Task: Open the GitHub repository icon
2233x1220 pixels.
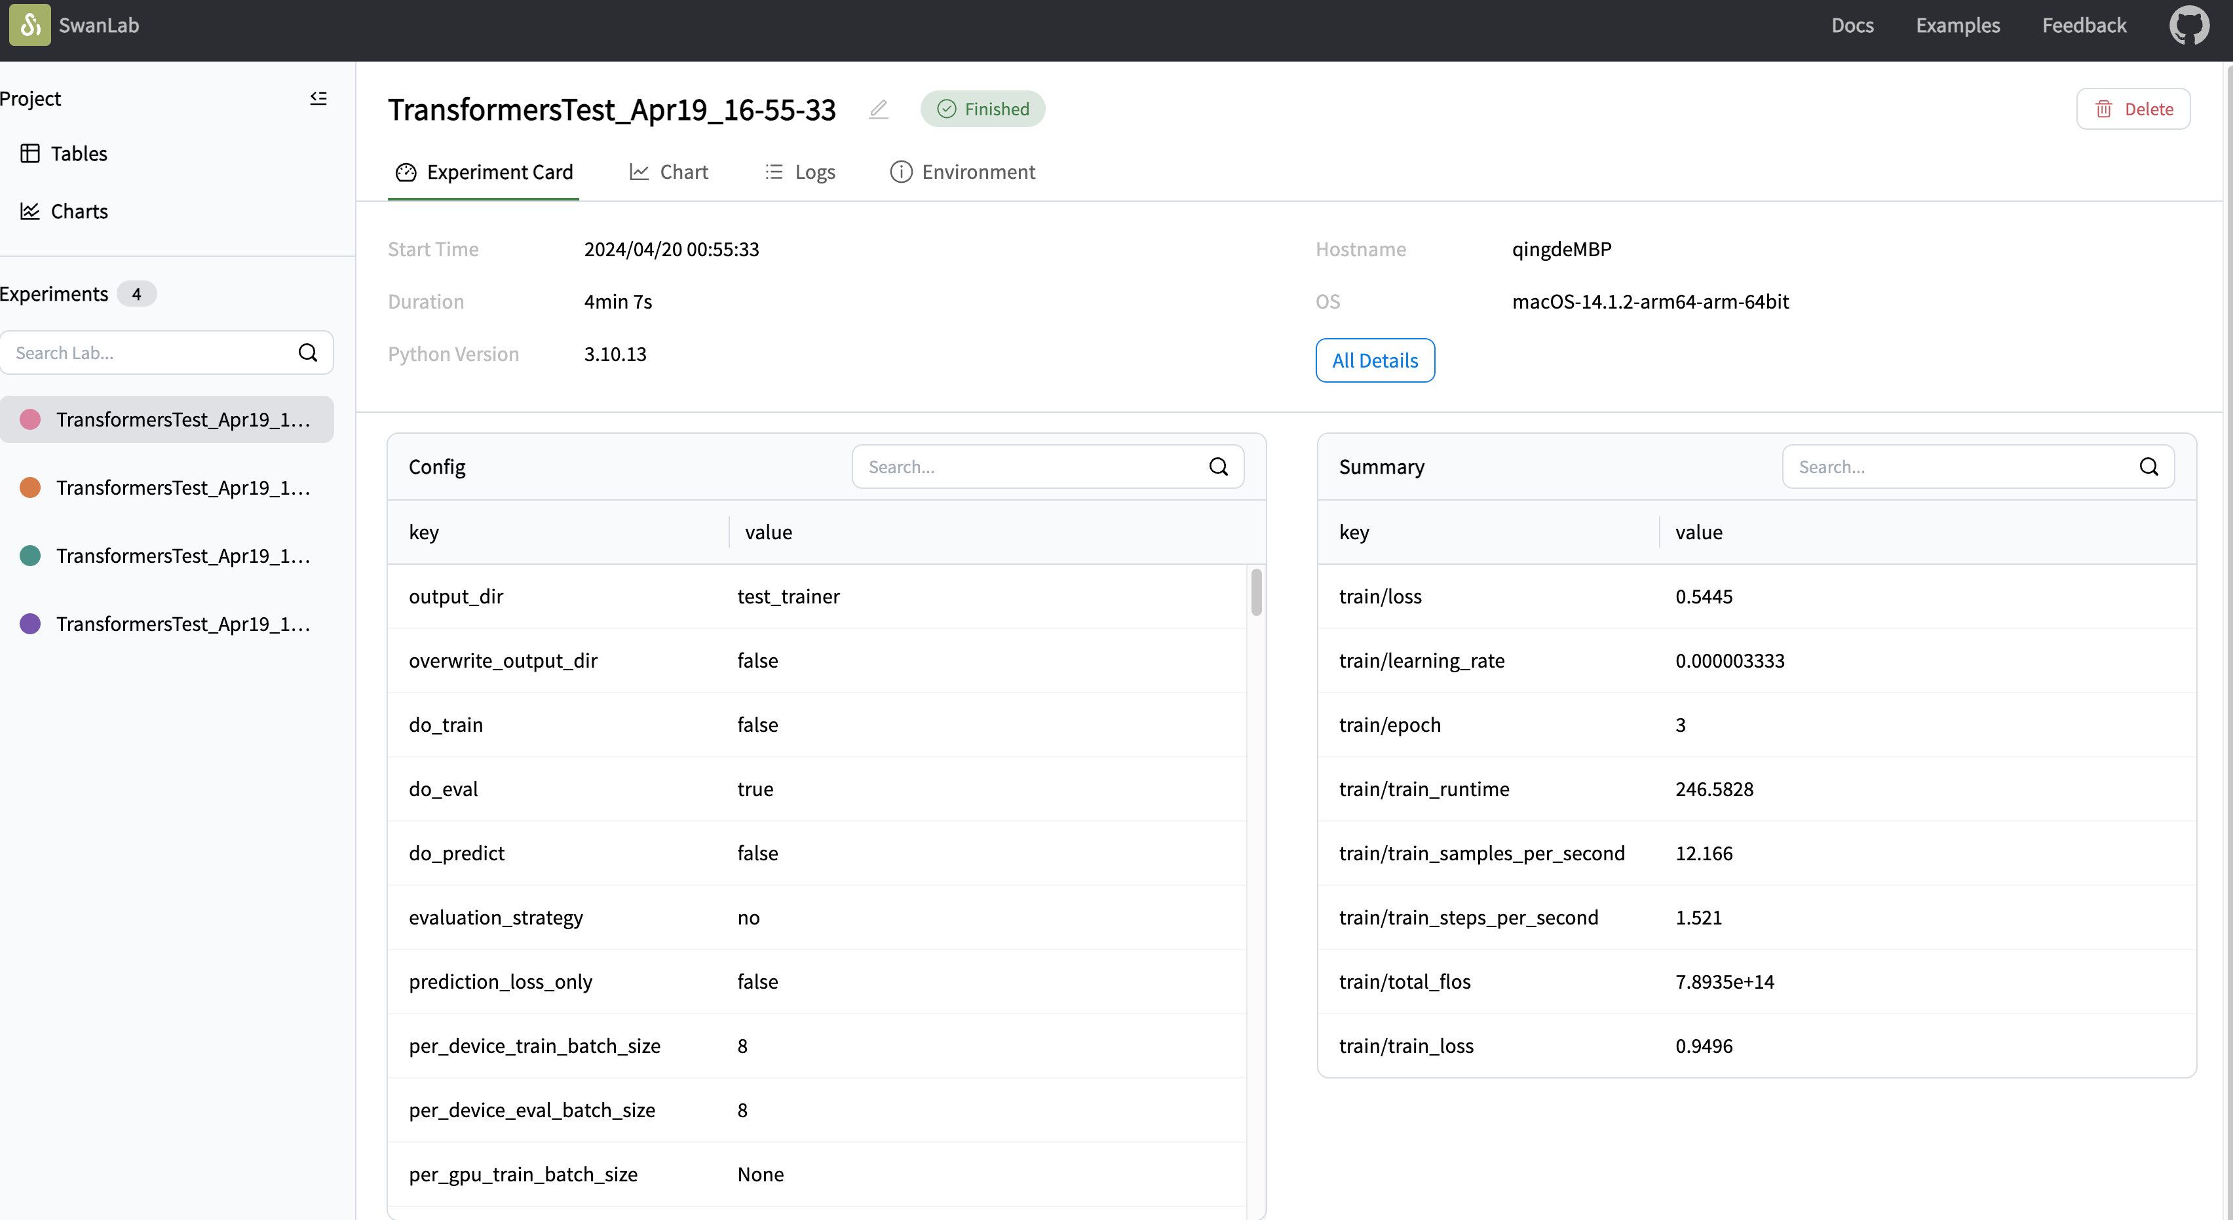Action: click(2189, 25)
